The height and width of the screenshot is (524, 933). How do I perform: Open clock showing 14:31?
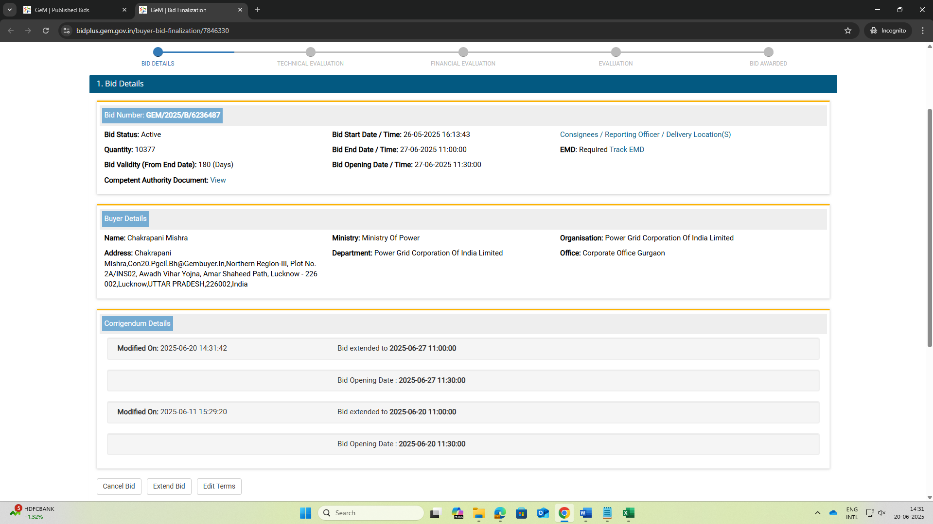pos(909,513)
